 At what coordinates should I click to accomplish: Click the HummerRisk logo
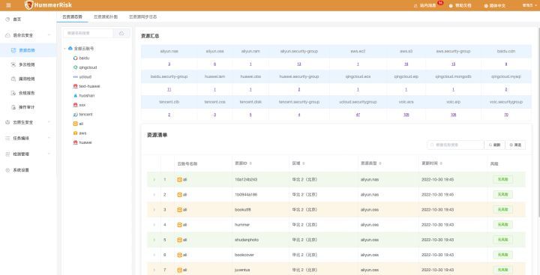tap(48, 5)
